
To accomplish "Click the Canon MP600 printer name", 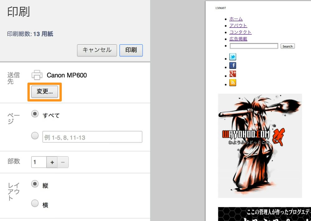I will tap(67, 75).
